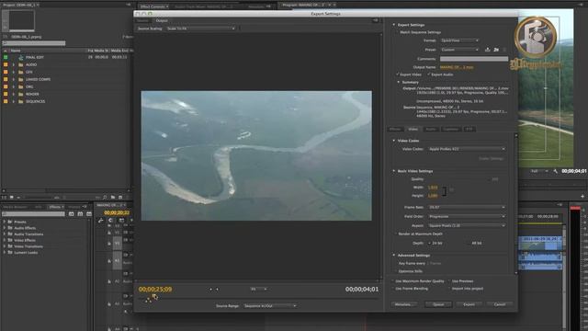Open the Effects panel tab
The image size is (588, 331).
click(55, 207)
